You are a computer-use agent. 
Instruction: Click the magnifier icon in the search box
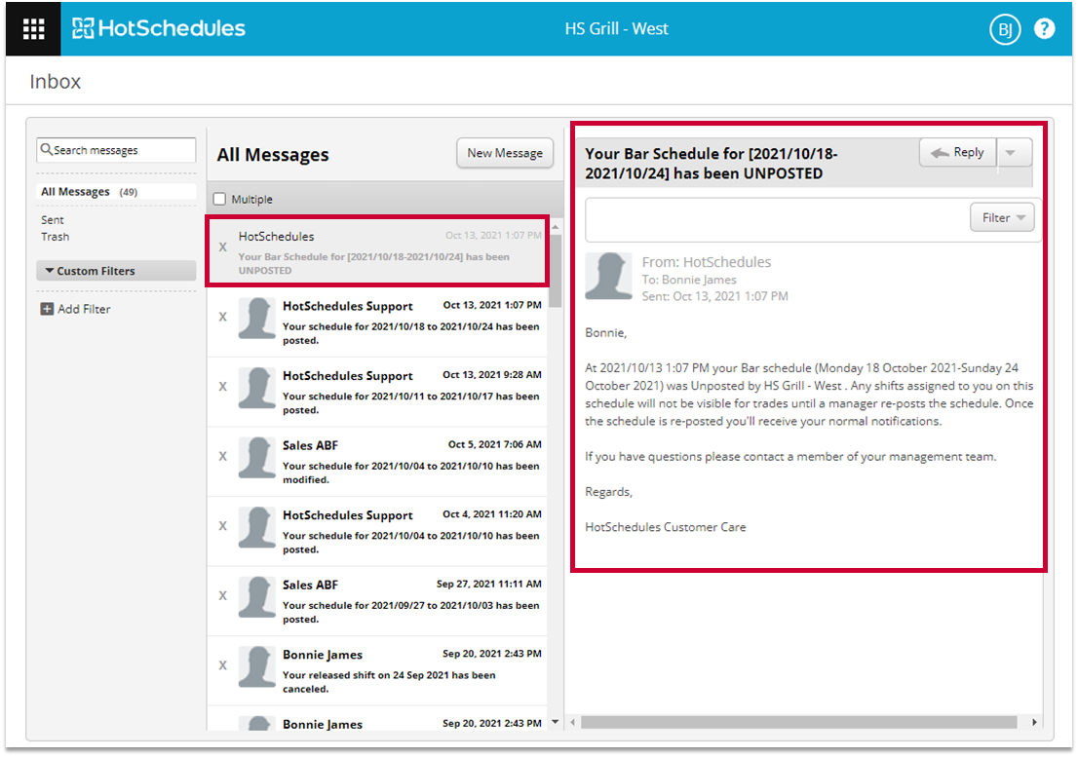click(47, 150)
